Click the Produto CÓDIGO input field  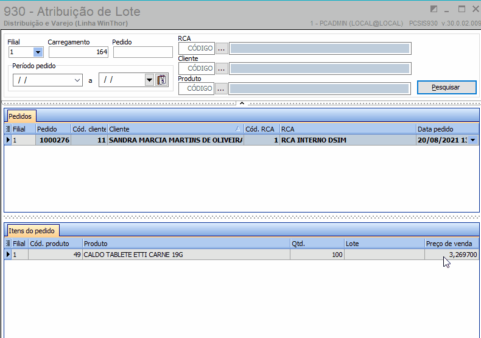pyautogui.click(x=196, y=88)
